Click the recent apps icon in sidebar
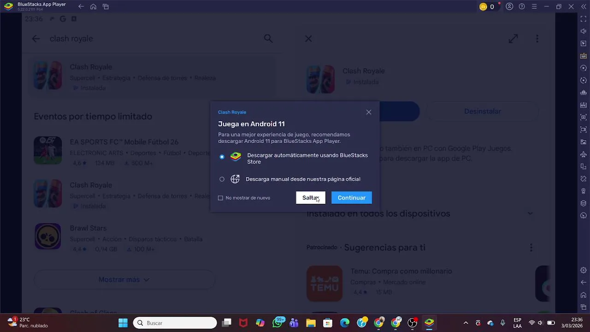This screenshot has width=590, height=332. pyautogui.click(x=584, y=307)
